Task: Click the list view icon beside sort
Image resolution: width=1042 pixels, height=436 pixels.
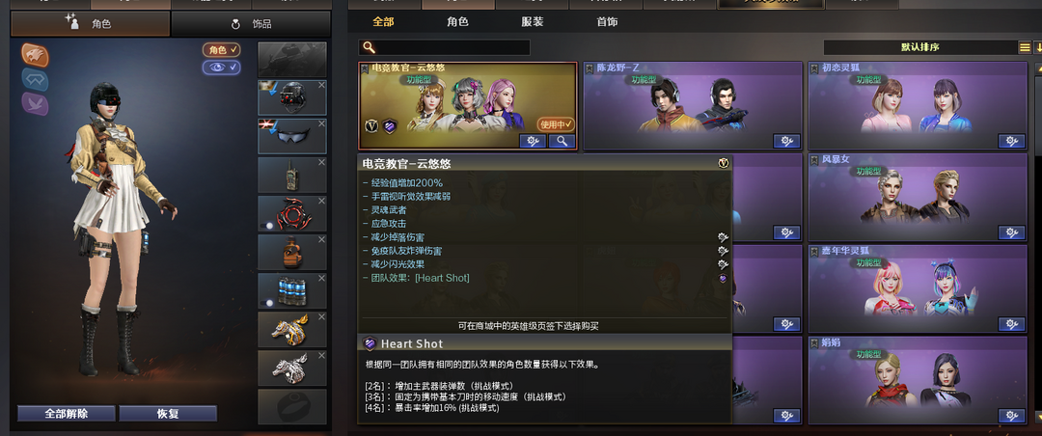Action: click(x=1026, y=47)
